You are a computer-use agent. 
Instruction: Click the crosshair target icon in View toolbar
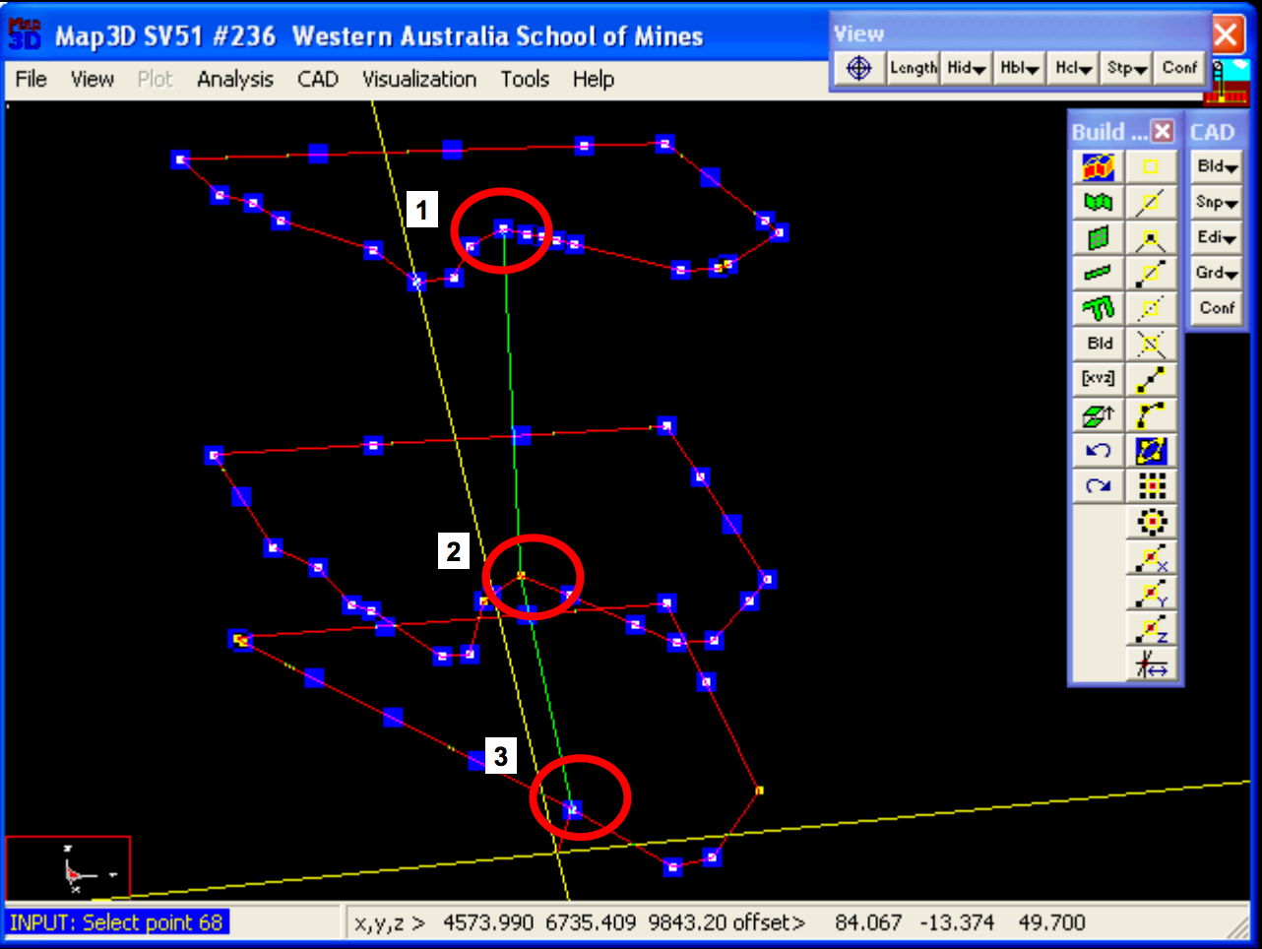pos(859,68)
